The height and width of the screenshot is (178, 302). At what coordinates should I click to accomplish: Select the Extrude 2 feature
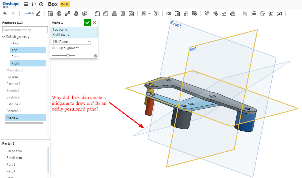[x=14, y=104]
